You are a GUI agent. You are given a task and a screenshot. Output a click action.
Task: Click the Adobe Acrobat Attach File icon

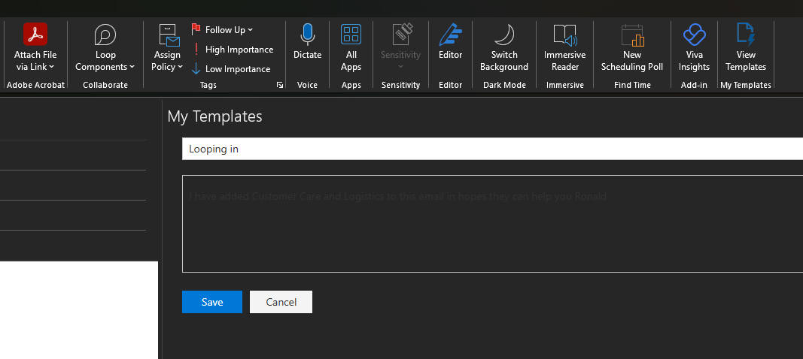click(x=35, y=35)
